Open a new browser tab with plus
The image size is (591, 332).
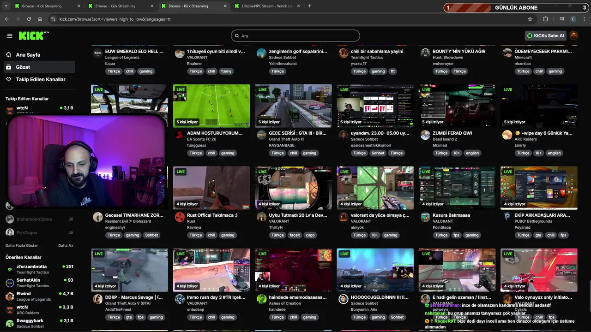point(309,6)
